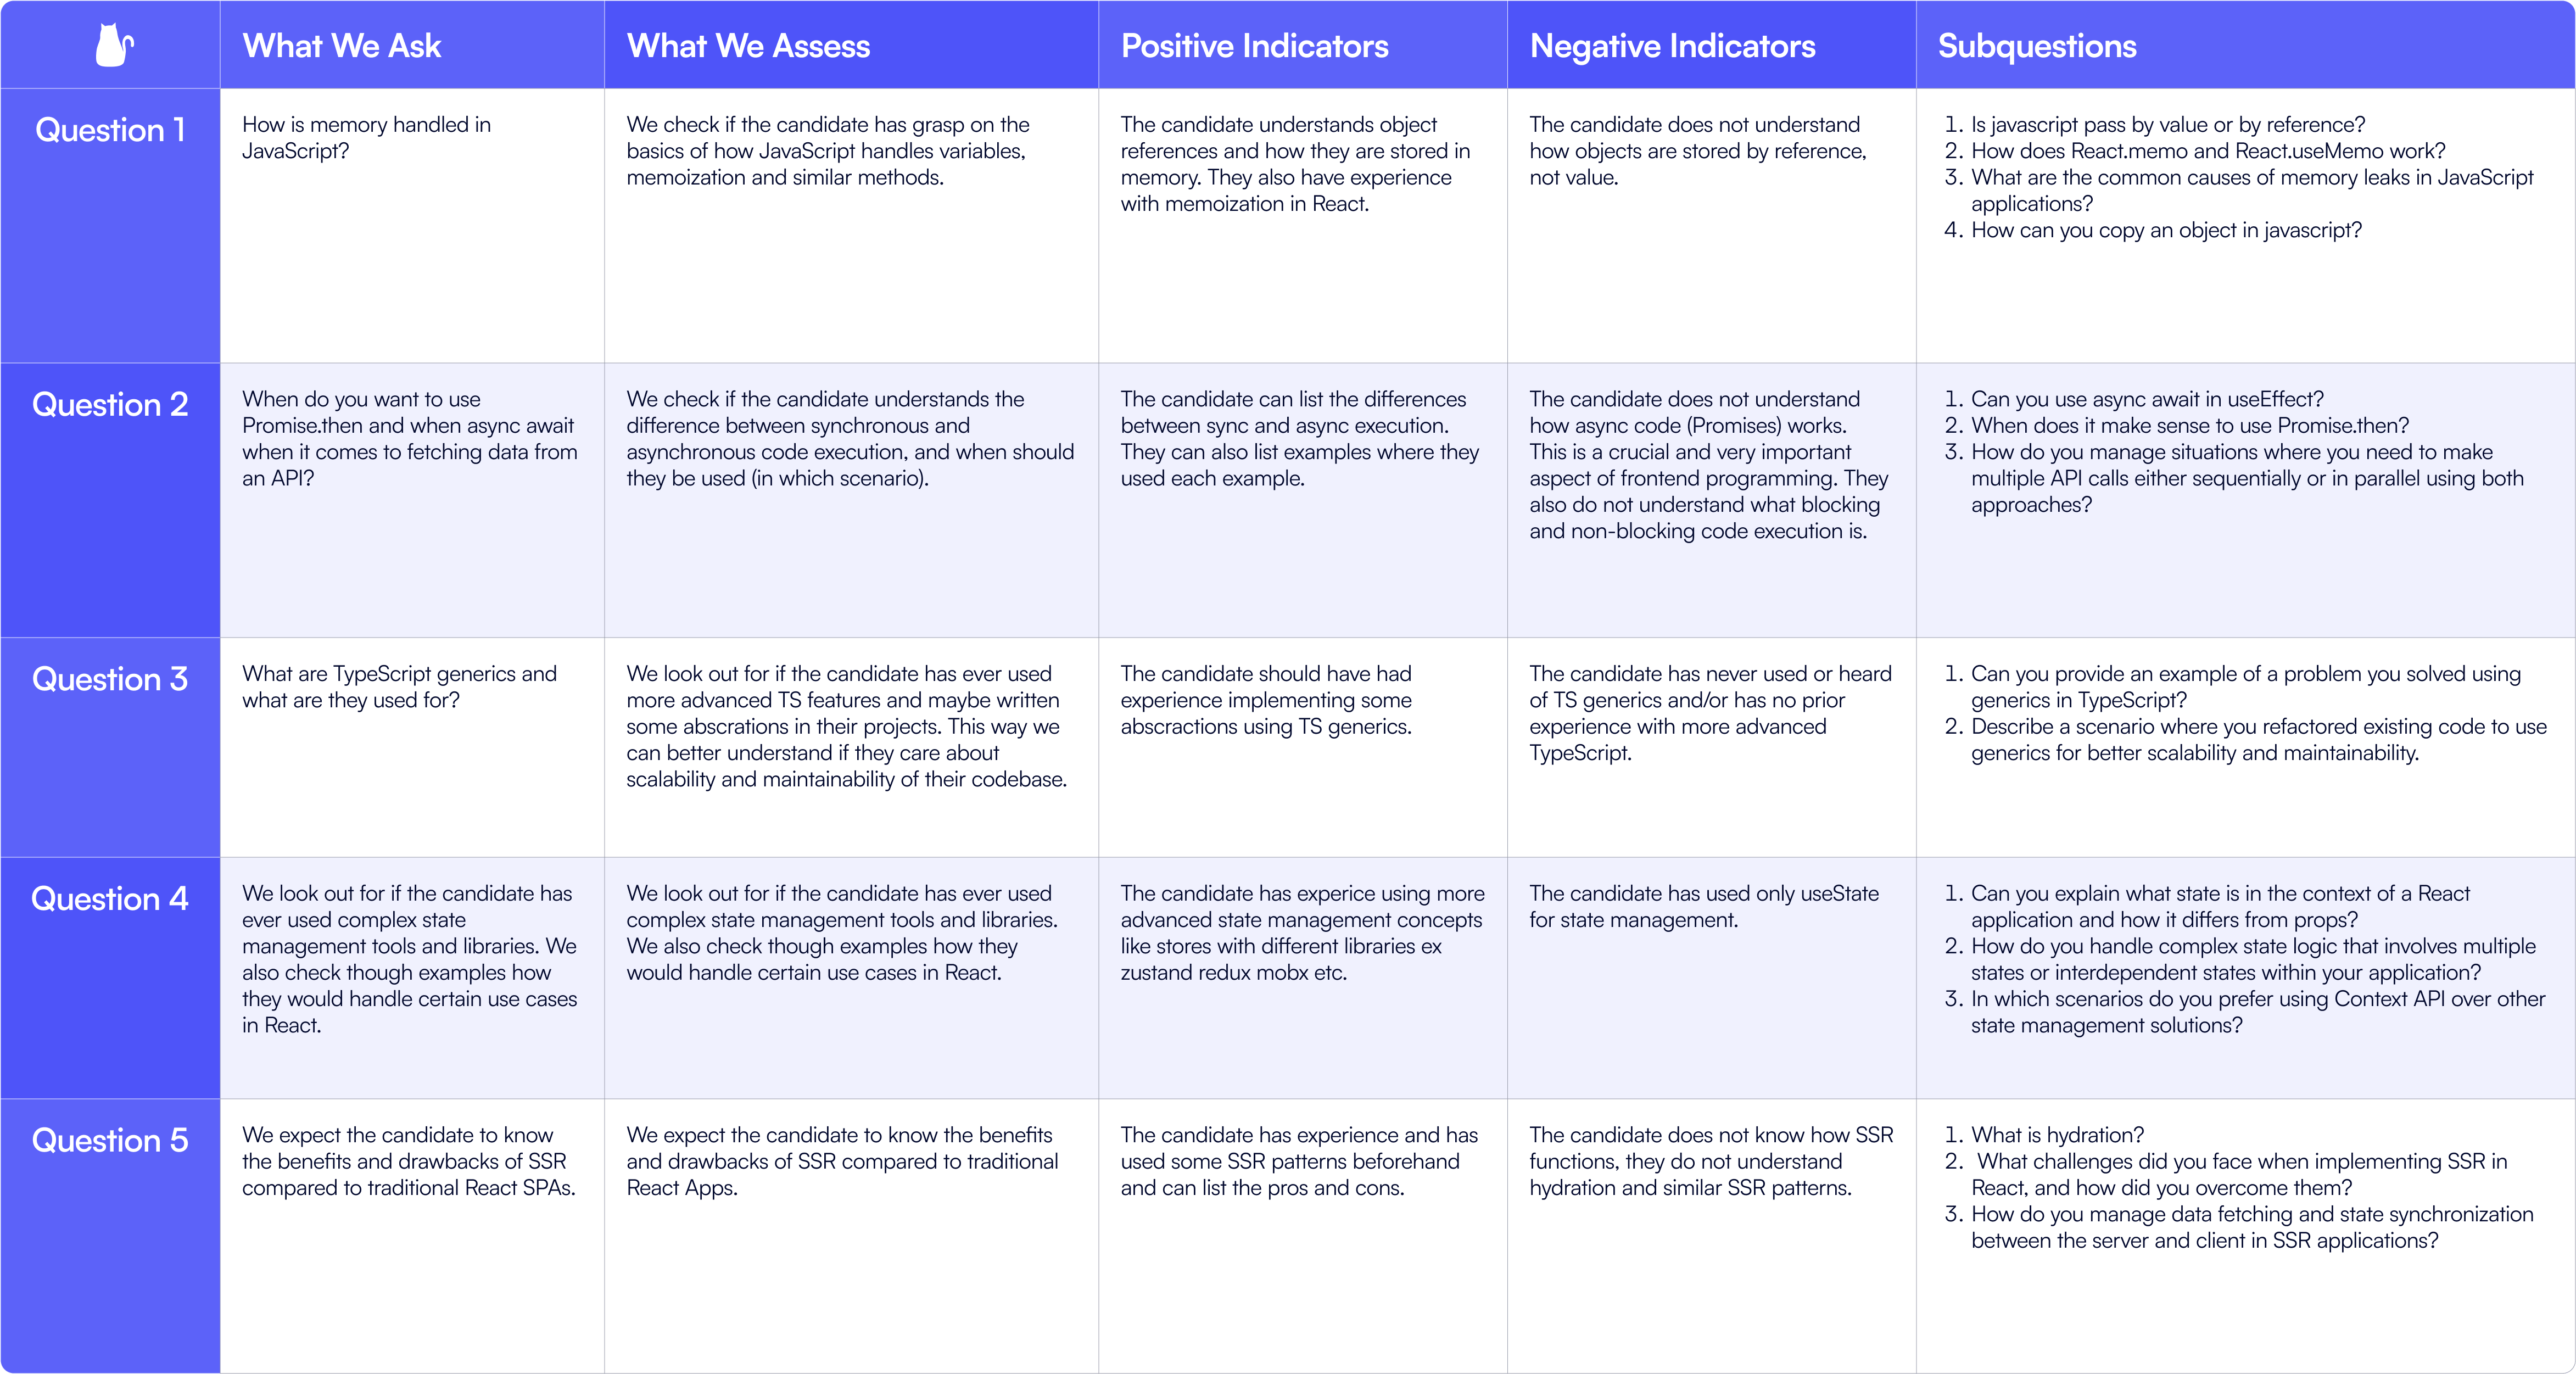This screenshot has width=2576, height=1374.
Task: Select the "What is hydration?" subquestion
Action: pyautogui.click(x=2057, y=1135)
